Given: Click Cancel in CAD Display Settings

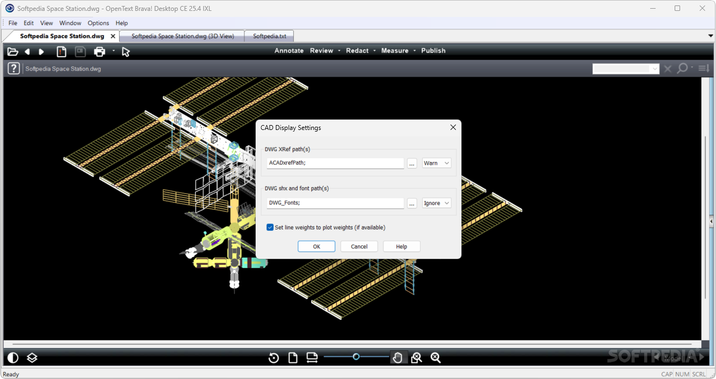Looking at the screenshot, I should (359, 246).
